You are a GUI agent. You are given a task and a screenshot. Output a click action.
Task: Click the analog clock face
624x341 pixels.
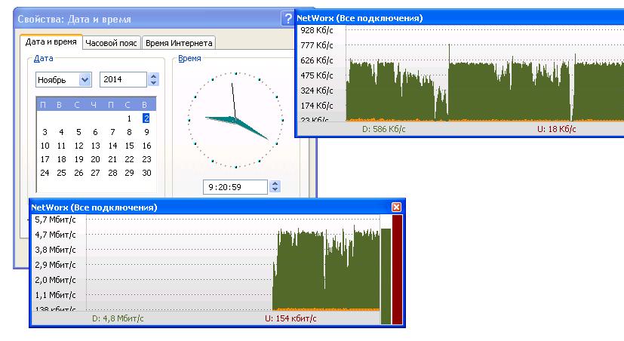point(235,120)
